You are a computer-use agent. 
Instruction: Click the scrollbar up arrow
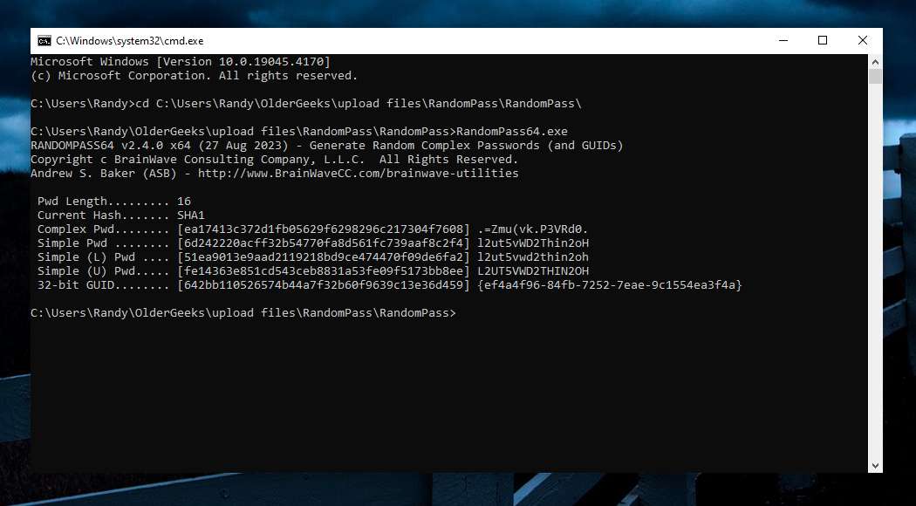click(875, 61)
